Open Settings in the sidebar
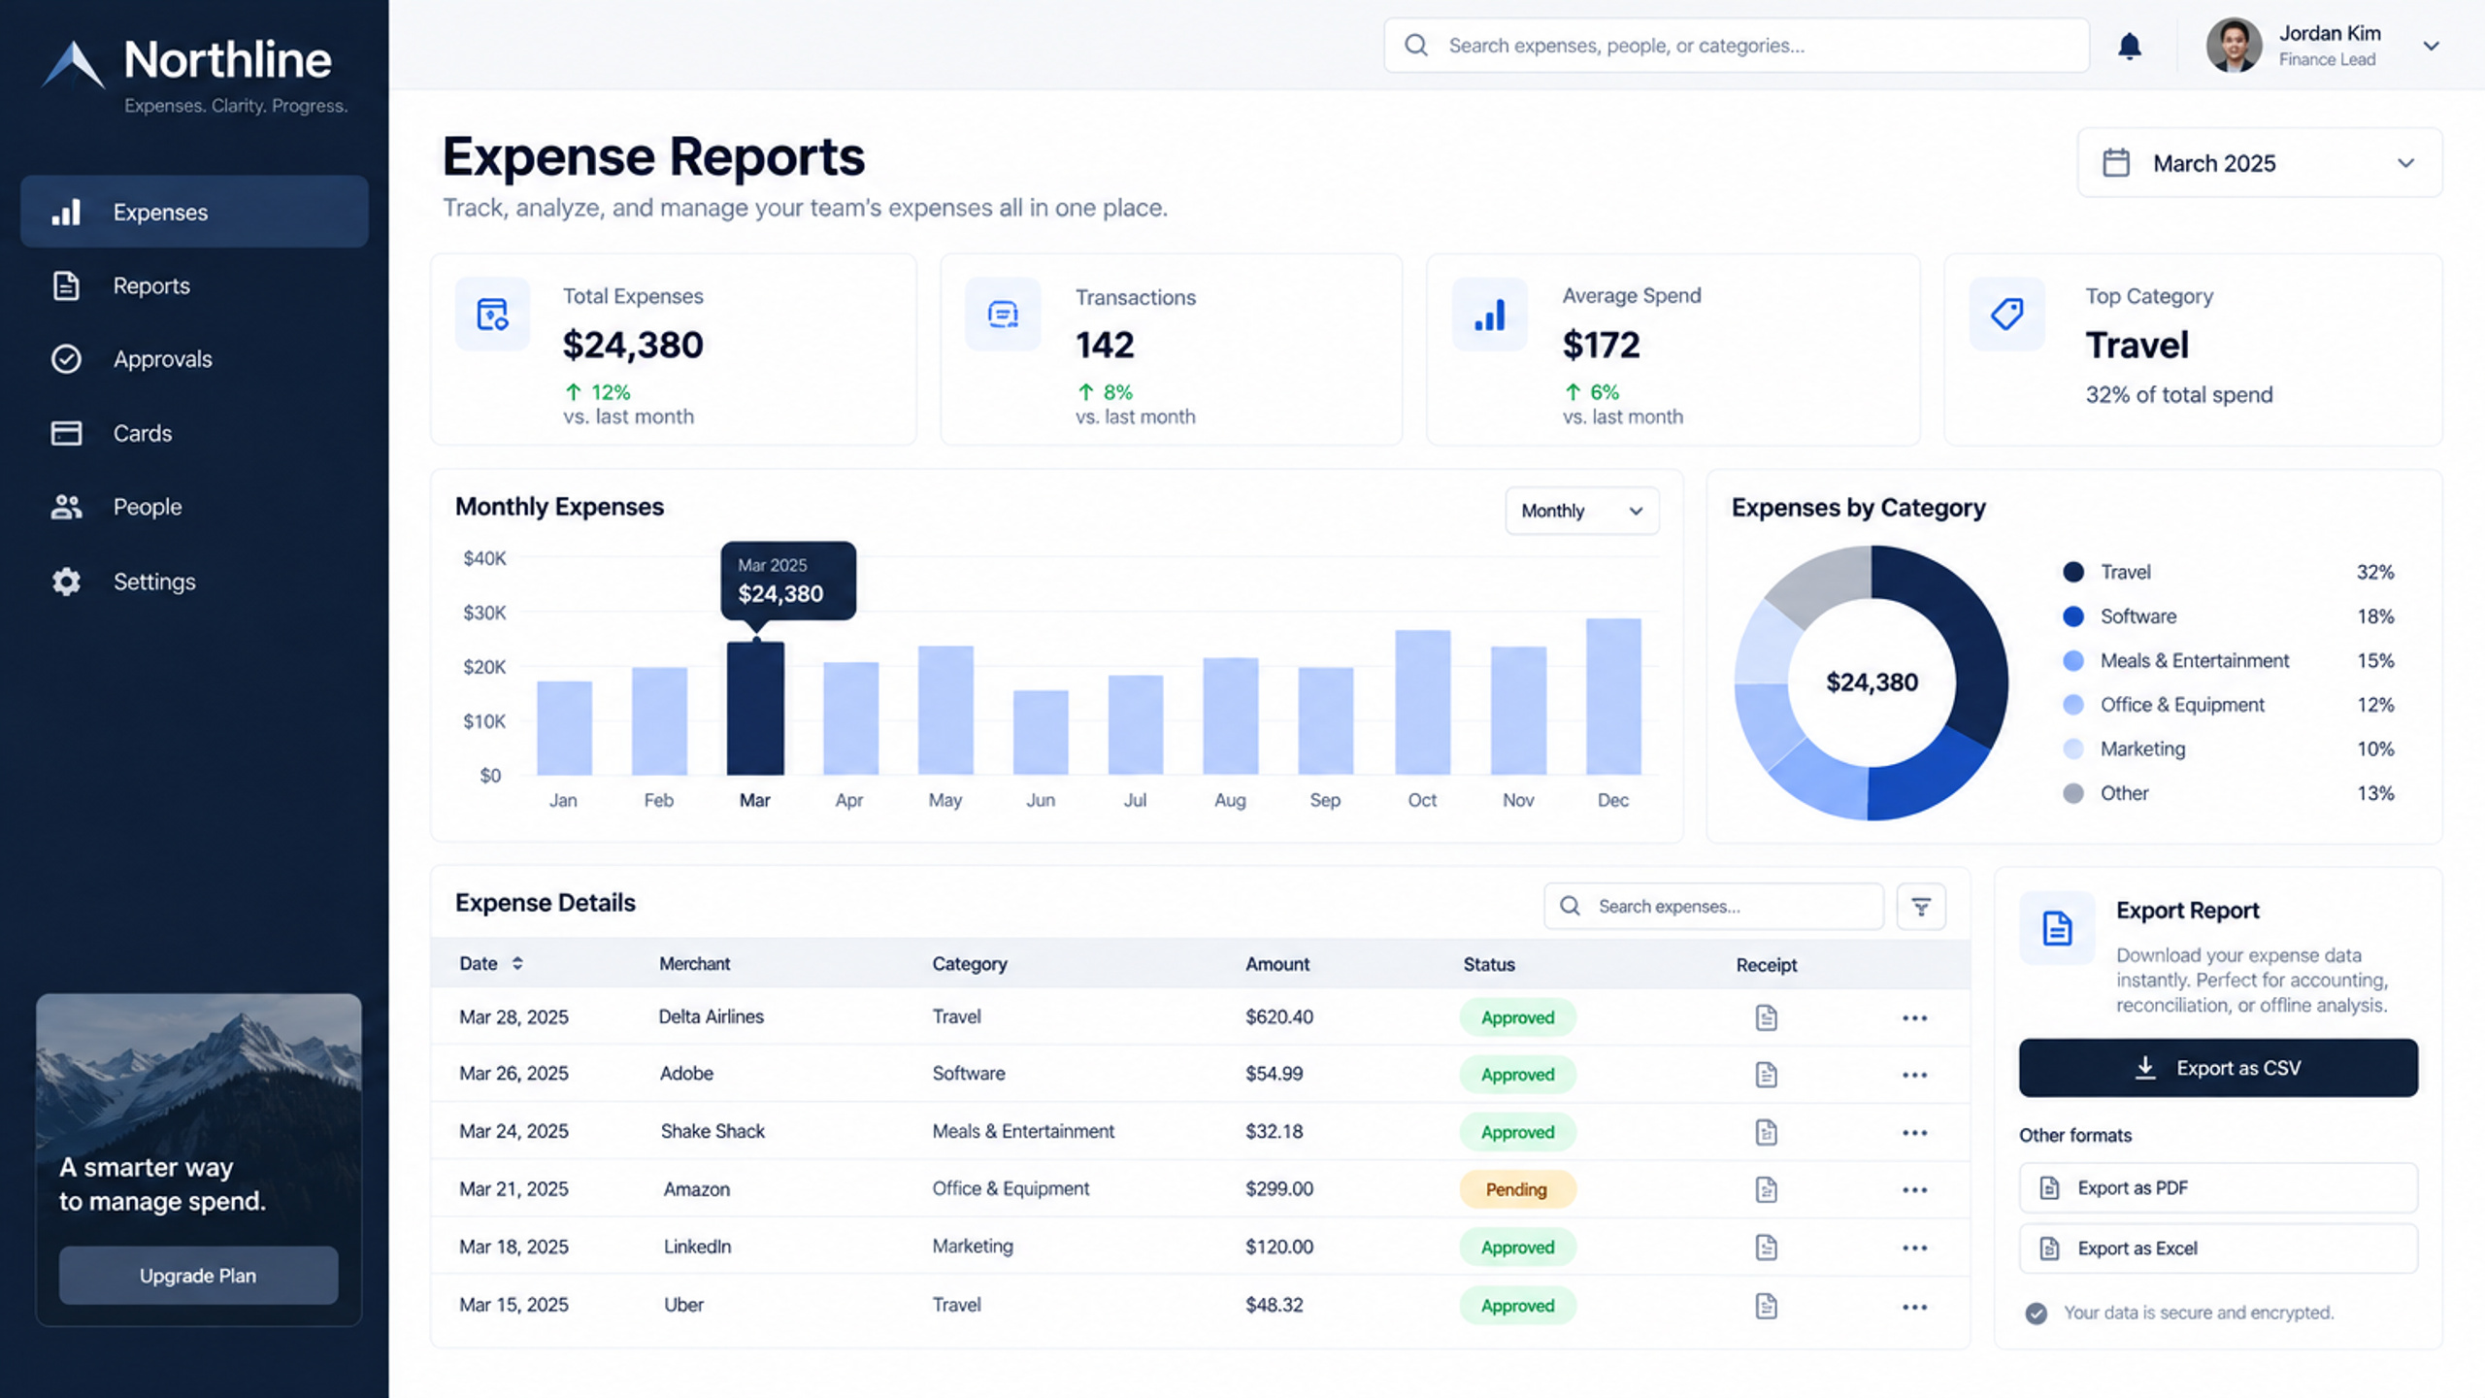 [194, 582]
